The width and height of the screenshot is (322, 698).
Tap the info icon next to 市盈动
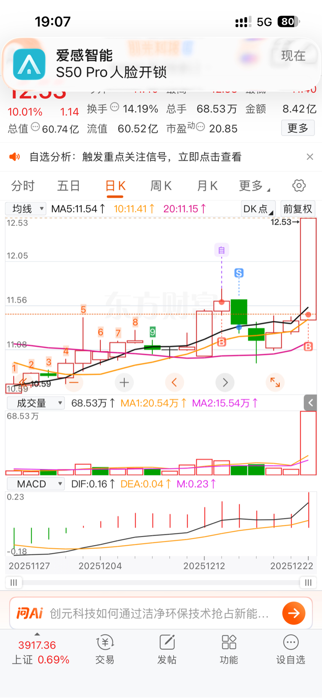coord(200,127)
